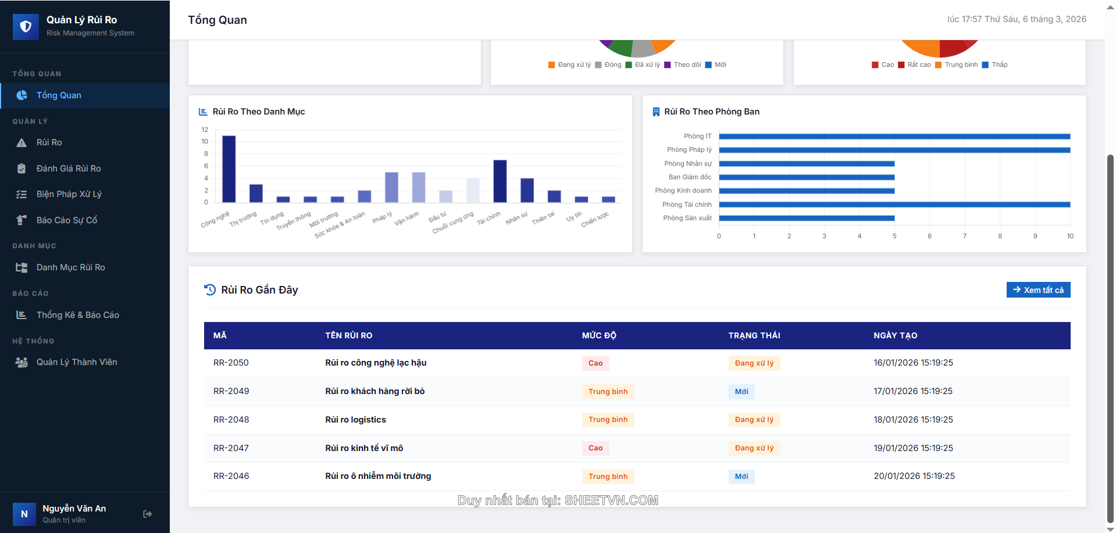Click the page vertical scrollbar

(1110, 337)
